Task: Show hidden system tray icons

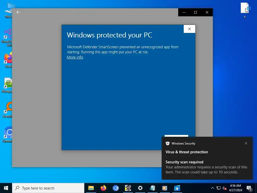Action: click(212, 188)
